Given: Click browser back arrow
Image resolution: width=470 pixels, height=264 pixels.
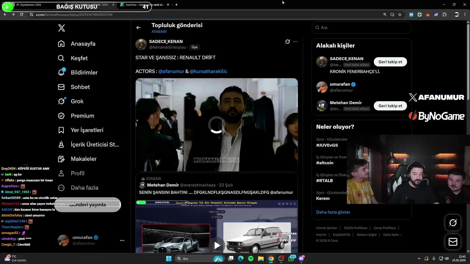Looking at the screenshot, I should click(x=5, y=14).
